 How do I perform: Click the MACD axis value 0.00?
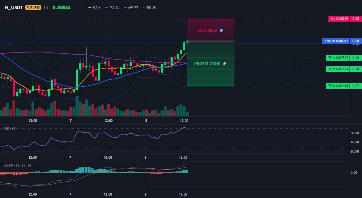click(x=354, y=172)
